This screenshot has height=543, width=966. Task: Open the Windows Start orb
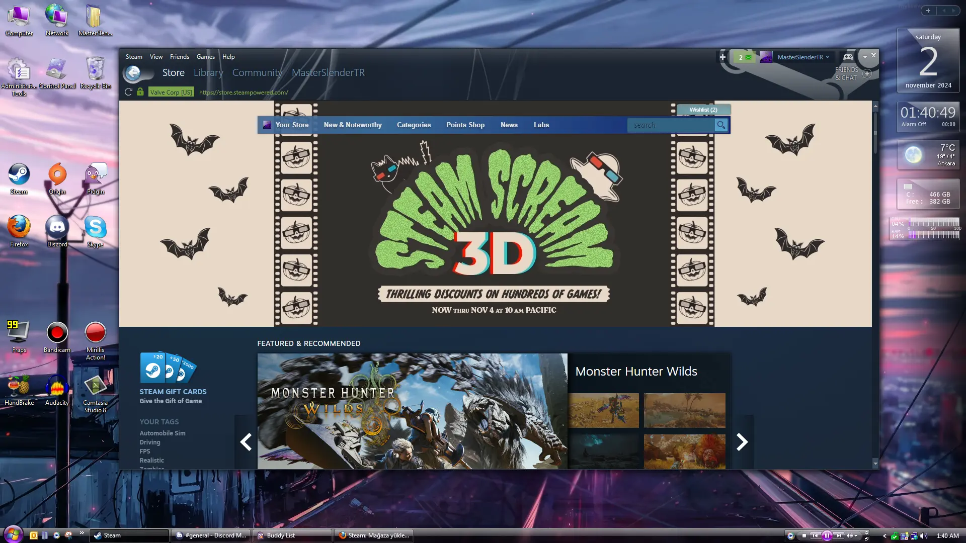click(13, 534)
